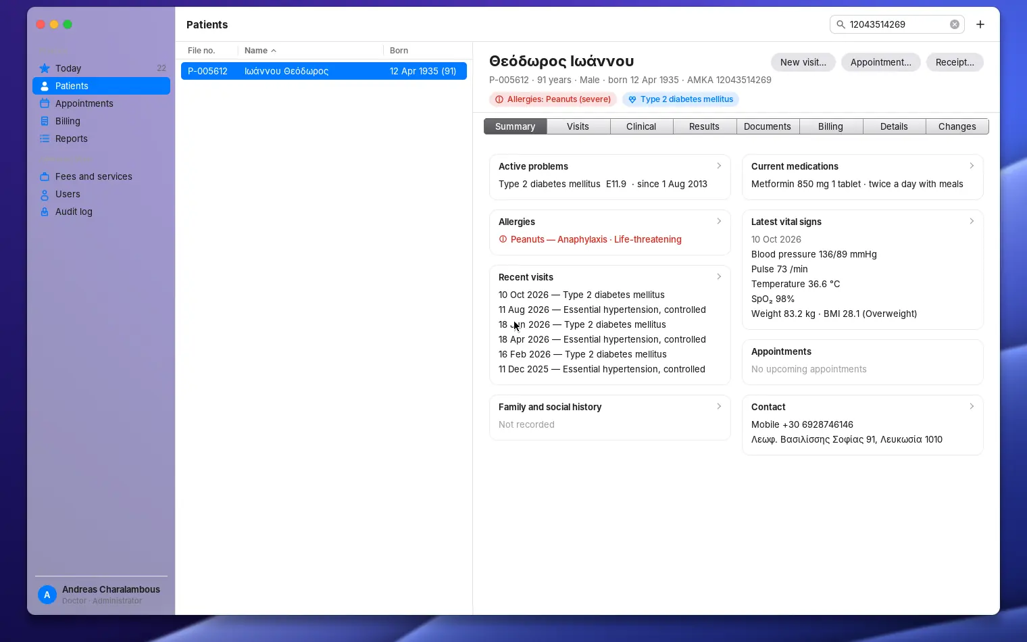The image size is (1027, 642).
Task: Select the Appointments calendar icon in sidebar
Action: click(x=45, y=103)
